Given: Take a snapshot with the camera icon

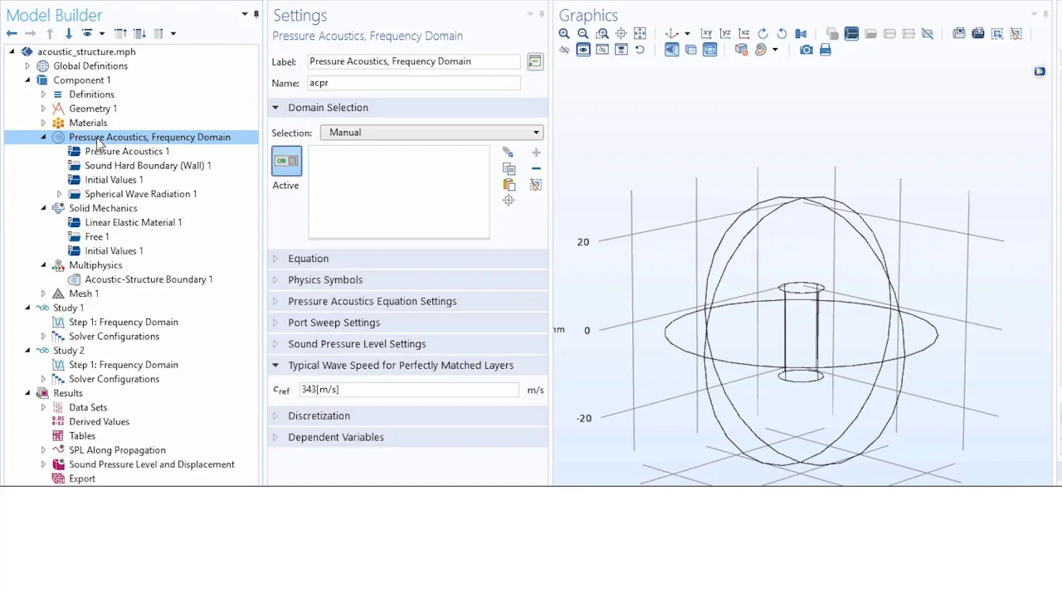Looking at the screenshot, I should (x=806, y=50).
